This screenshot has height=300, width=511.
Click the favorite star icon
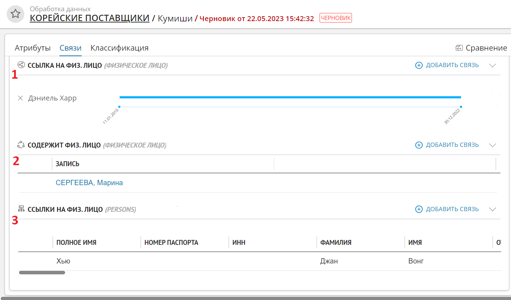tap(15, 14)
